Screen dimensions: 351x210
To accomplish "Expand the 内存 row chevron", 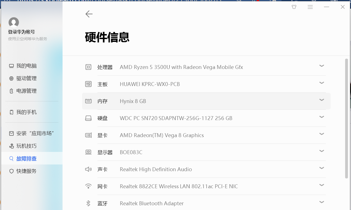I will coord(322,100).
